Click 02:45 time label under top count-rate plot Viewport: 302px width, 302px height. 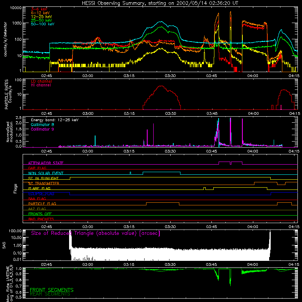point(46,76)
